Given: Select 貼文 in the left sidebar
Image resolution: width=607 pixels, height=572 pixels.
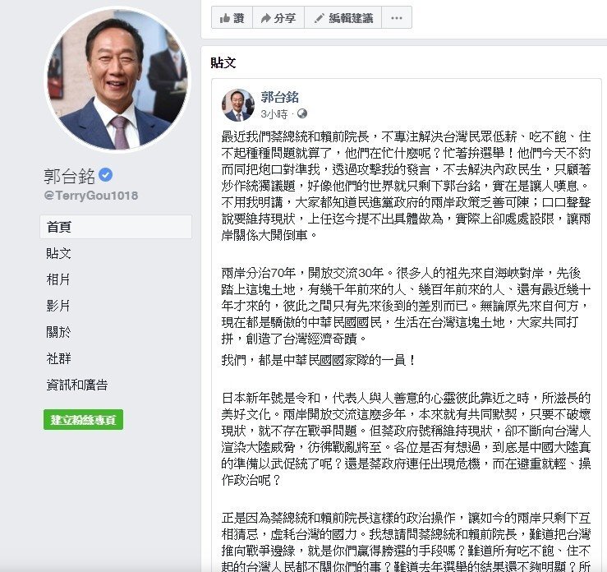Looking at the screenshot, I should tap(59, 253).
